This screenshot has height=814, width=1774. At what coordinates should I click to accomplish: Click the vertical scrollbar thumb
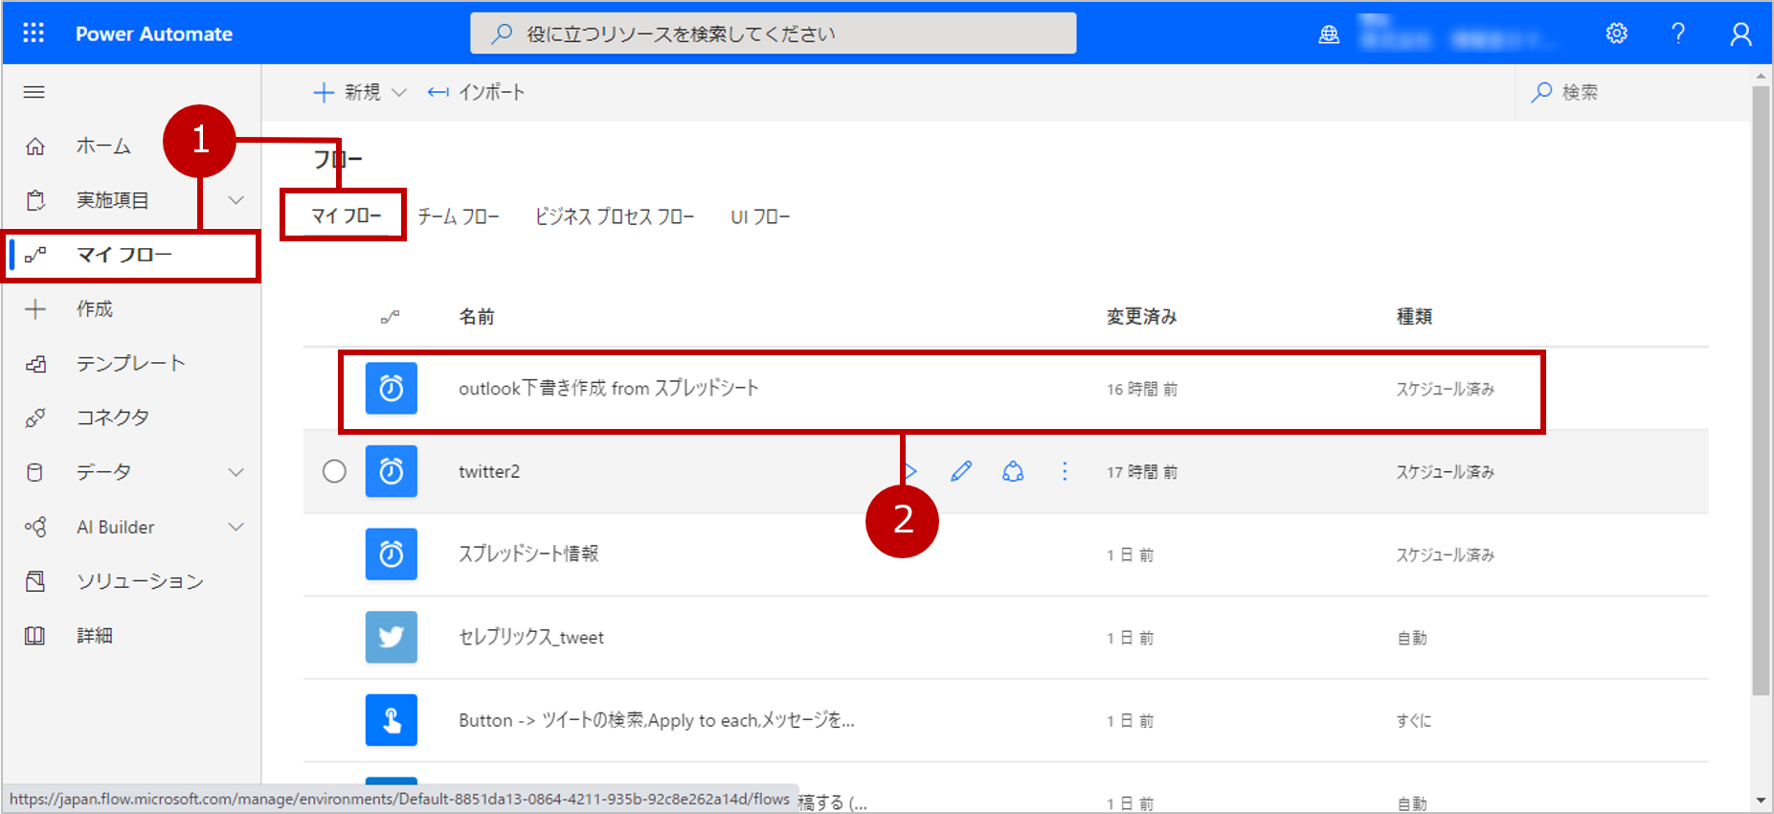coord(1761,391)
